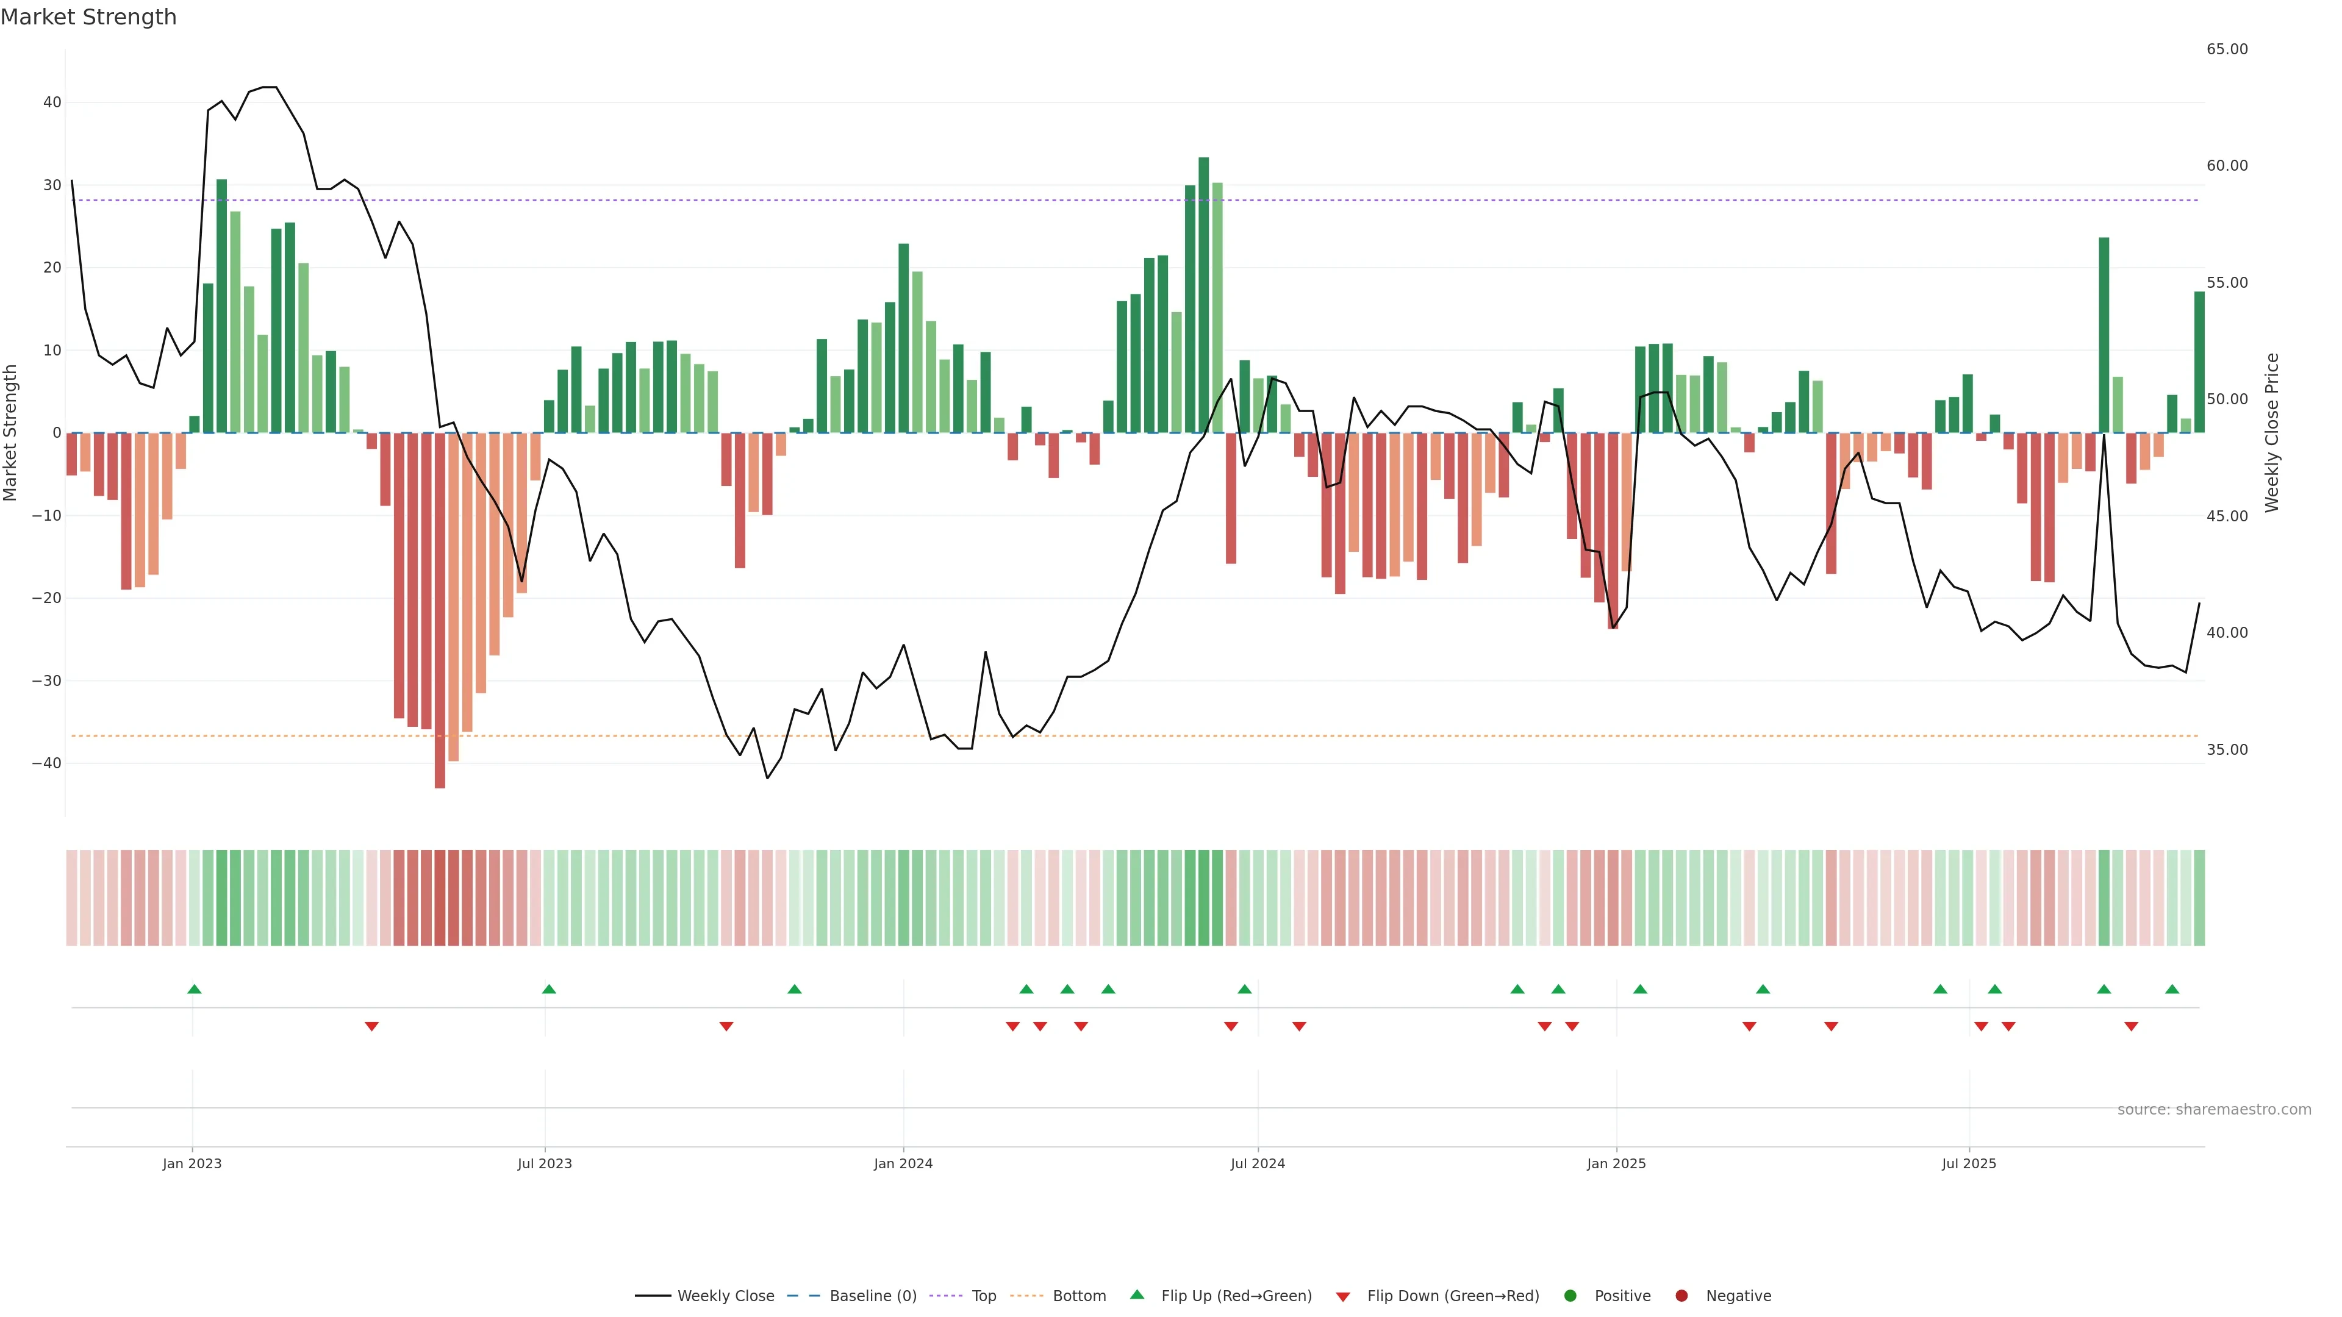2342x1317 pixels.
Task: Click the Jul 2024 x-axis label
Action: click(x=1258, y=1163)
